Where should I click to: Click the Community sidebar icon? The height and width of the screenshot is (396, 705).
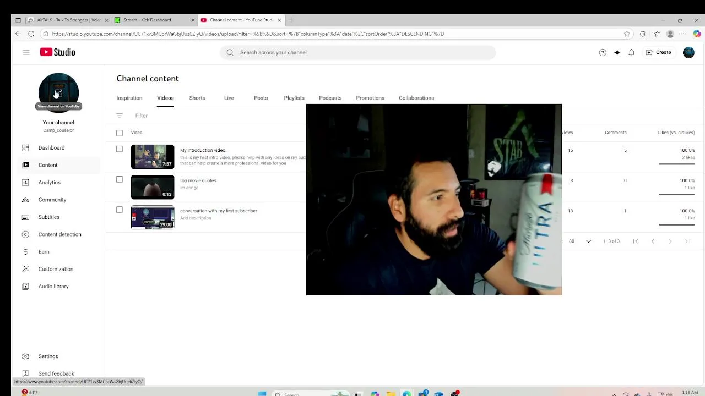25,200
